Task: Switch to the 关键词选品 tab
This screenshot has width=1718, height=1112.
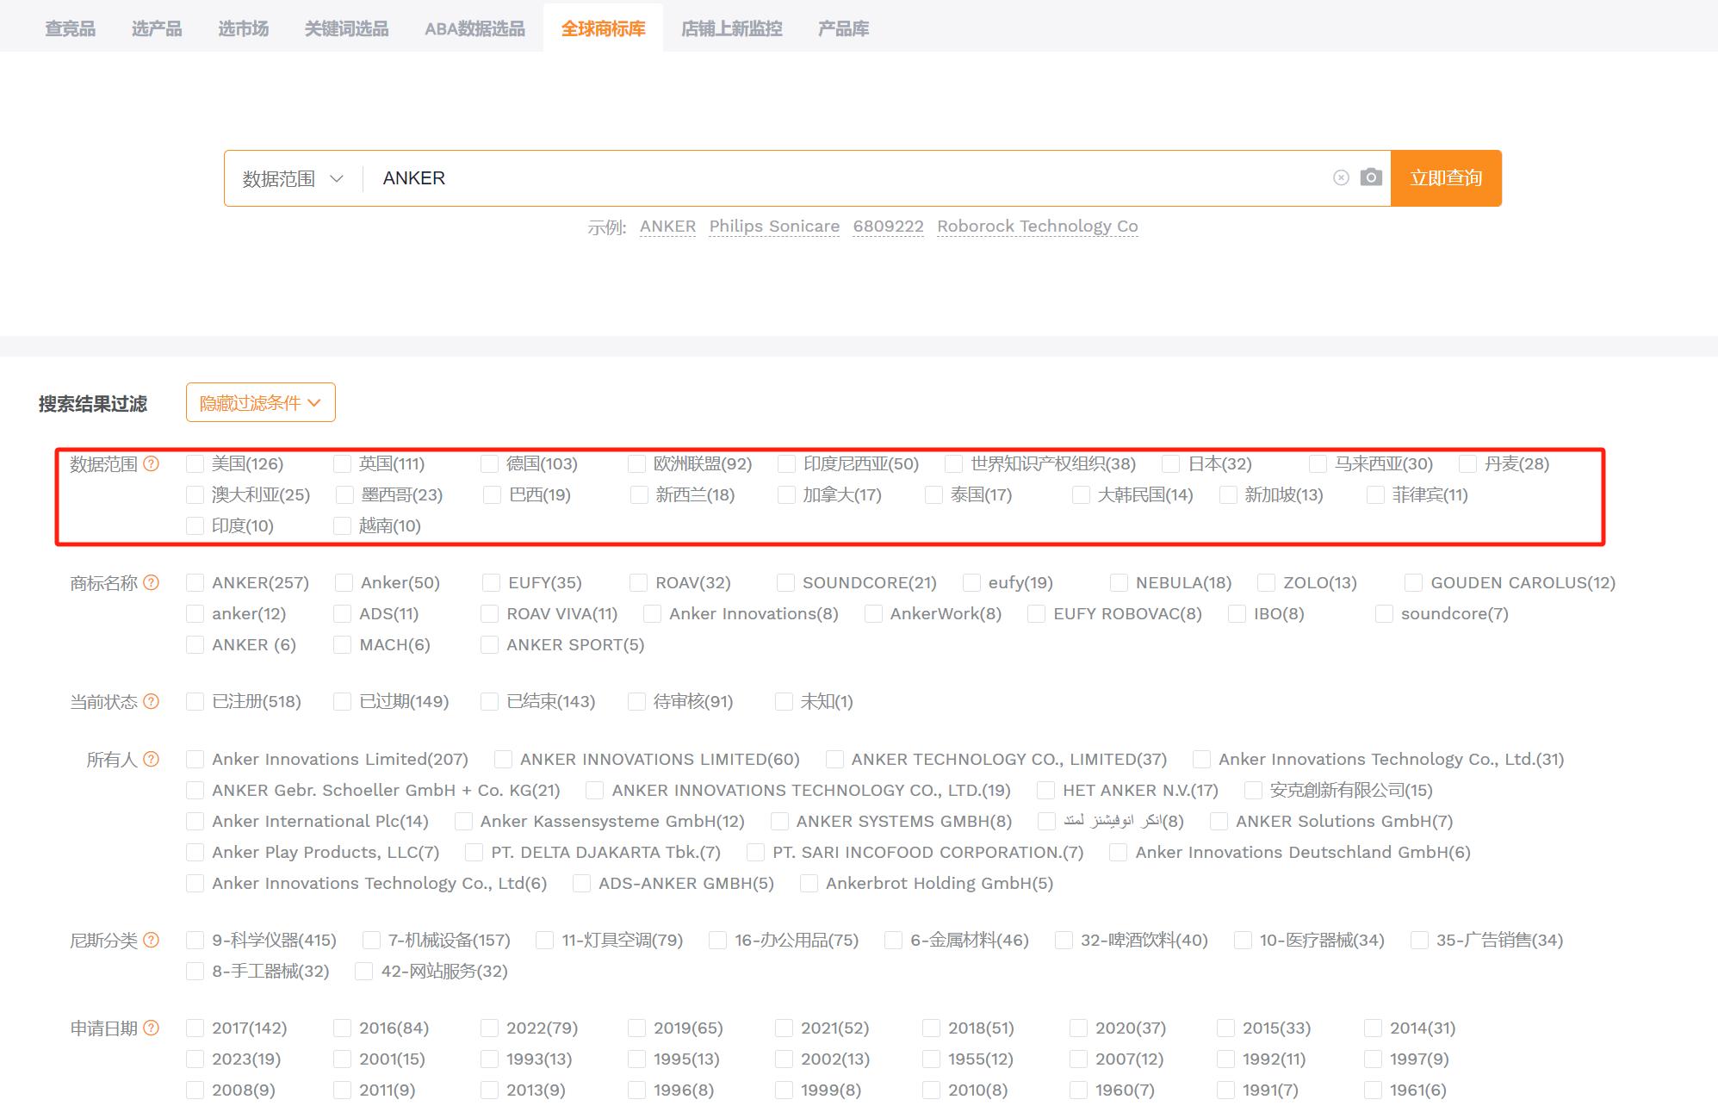Action: pyautogui.click(x=346, y=28)
